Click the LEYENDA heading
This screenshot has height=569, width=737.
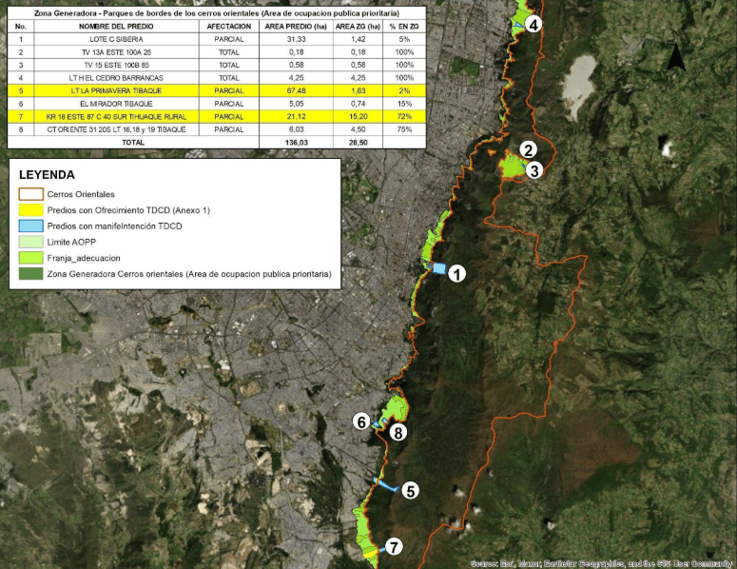click(x=47, y=175)
